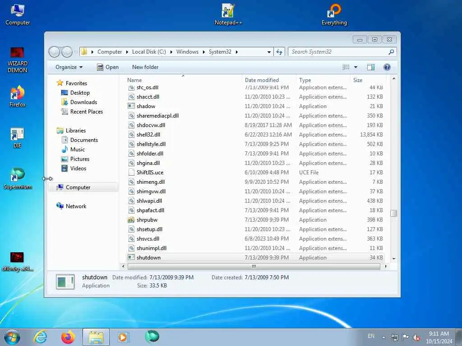462x346 pixels.
Task: Click the search magnifier icon
Action: (x=391, y=52)
